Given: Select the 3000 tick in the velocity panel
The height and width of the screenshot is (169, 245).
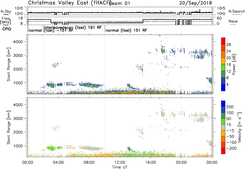Looking at the screenshot, I should 18,118.
